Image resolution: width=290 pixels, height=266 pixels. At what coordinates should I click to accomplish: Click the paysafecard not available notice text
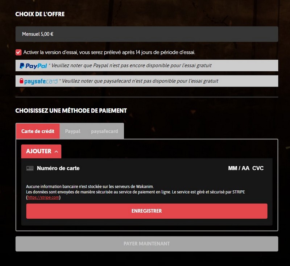[139, 81]
